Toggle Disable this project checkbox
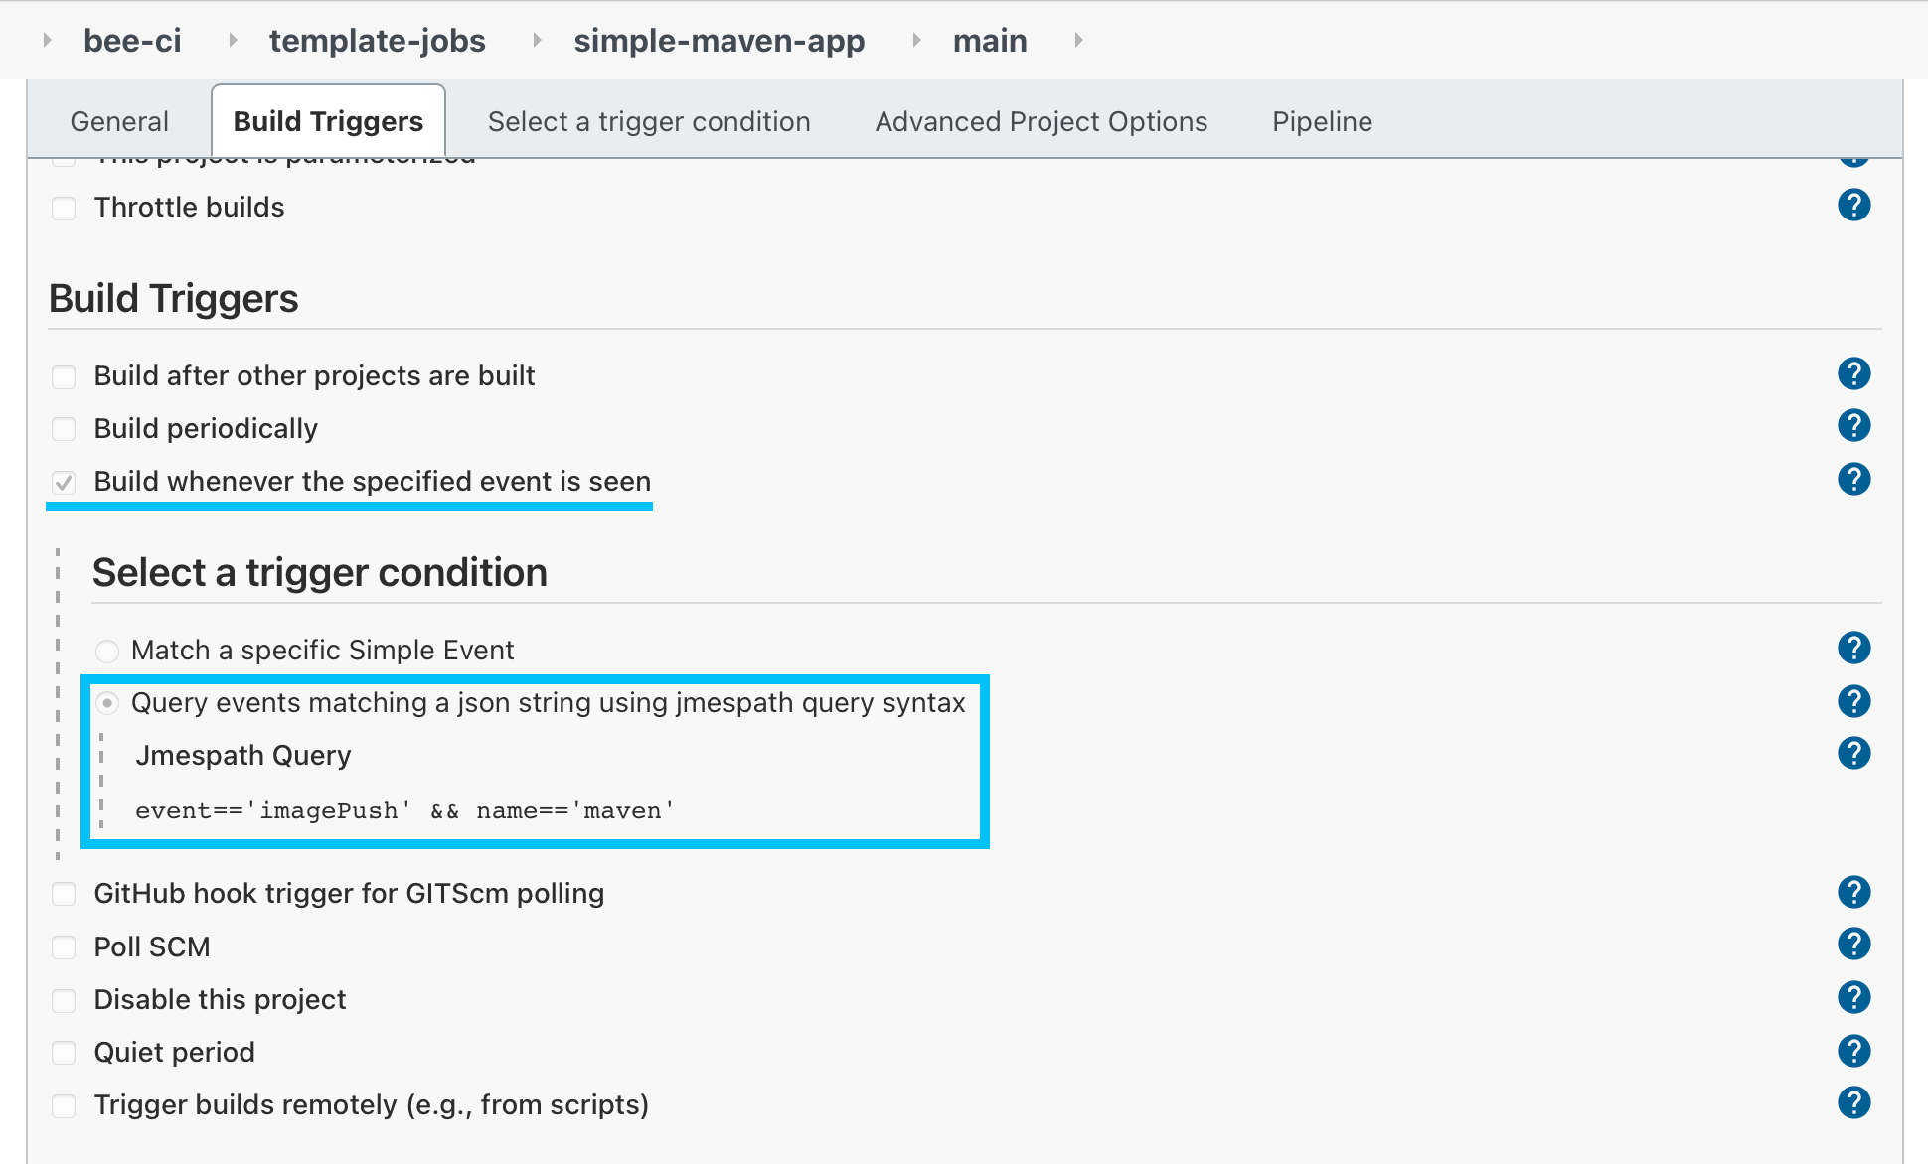 coord(64,1000)
